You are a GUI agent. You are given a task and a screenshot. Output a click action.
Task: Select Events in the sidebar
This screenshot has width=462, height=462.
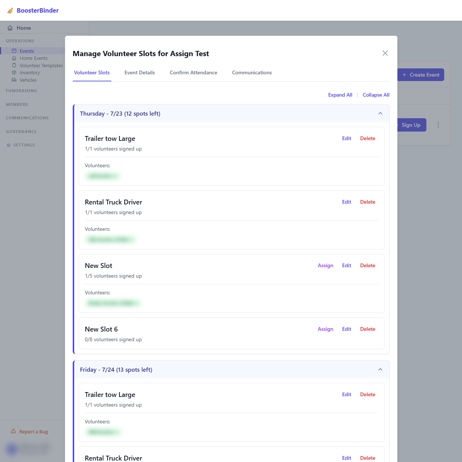click(x=27, y=51)
